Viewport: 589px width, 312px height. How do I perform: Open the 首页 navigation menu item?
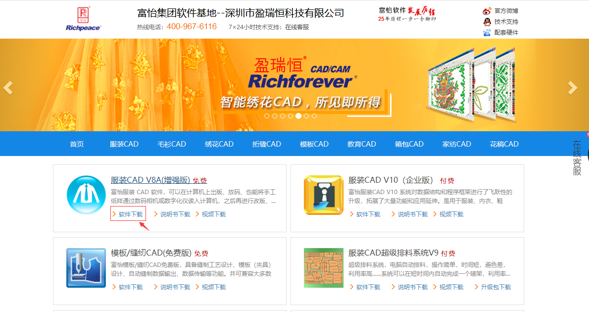(x=77, y=144)
